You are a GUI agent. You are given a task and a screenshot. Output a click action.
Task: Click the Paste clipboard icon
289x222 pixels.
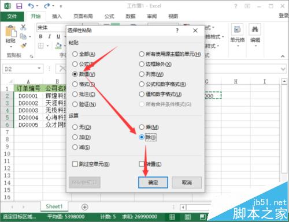coord(10,31)
